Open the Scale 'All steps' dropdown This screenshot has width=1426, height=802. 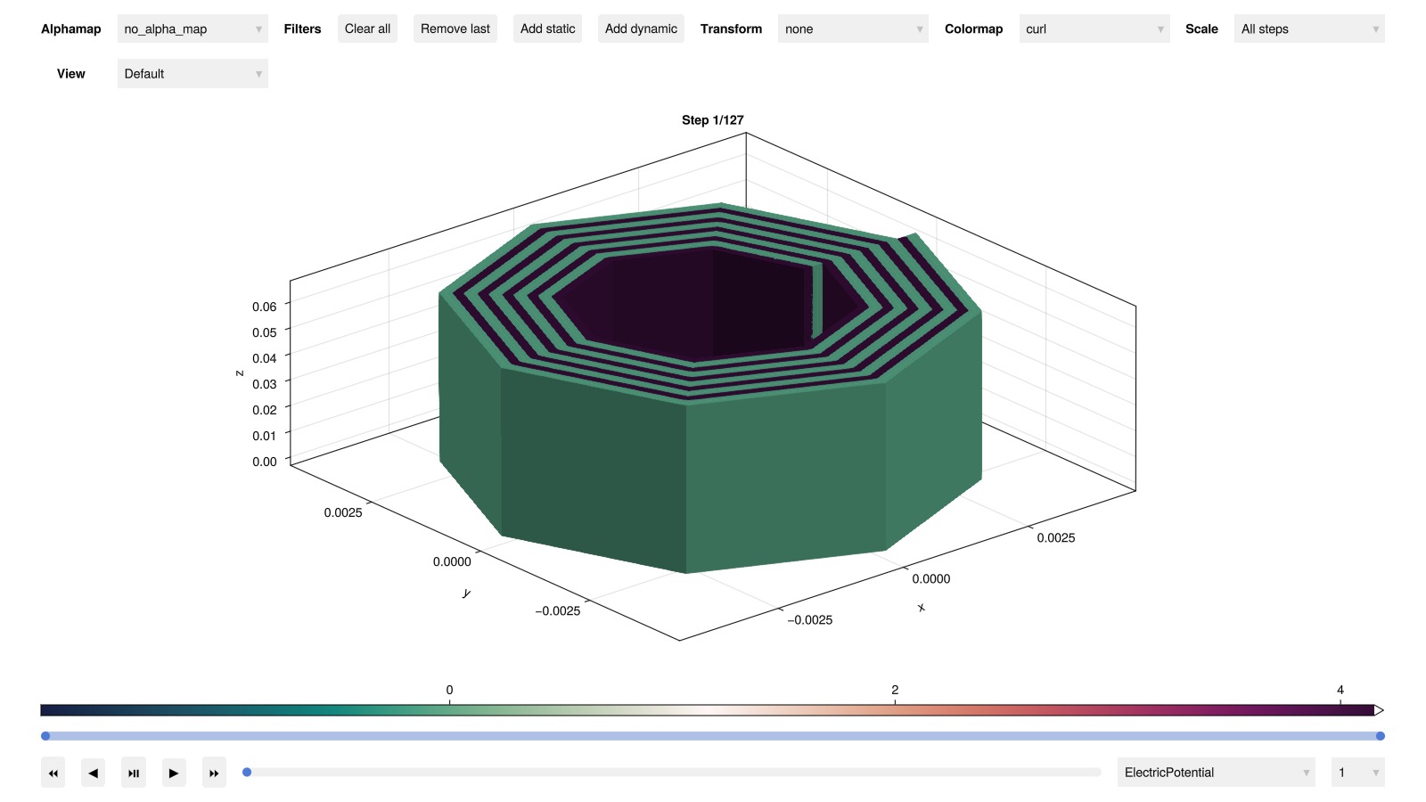[x=1308, y=29]
